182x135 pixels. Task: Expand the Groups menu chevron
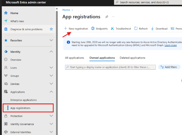(x=51, y=76)
